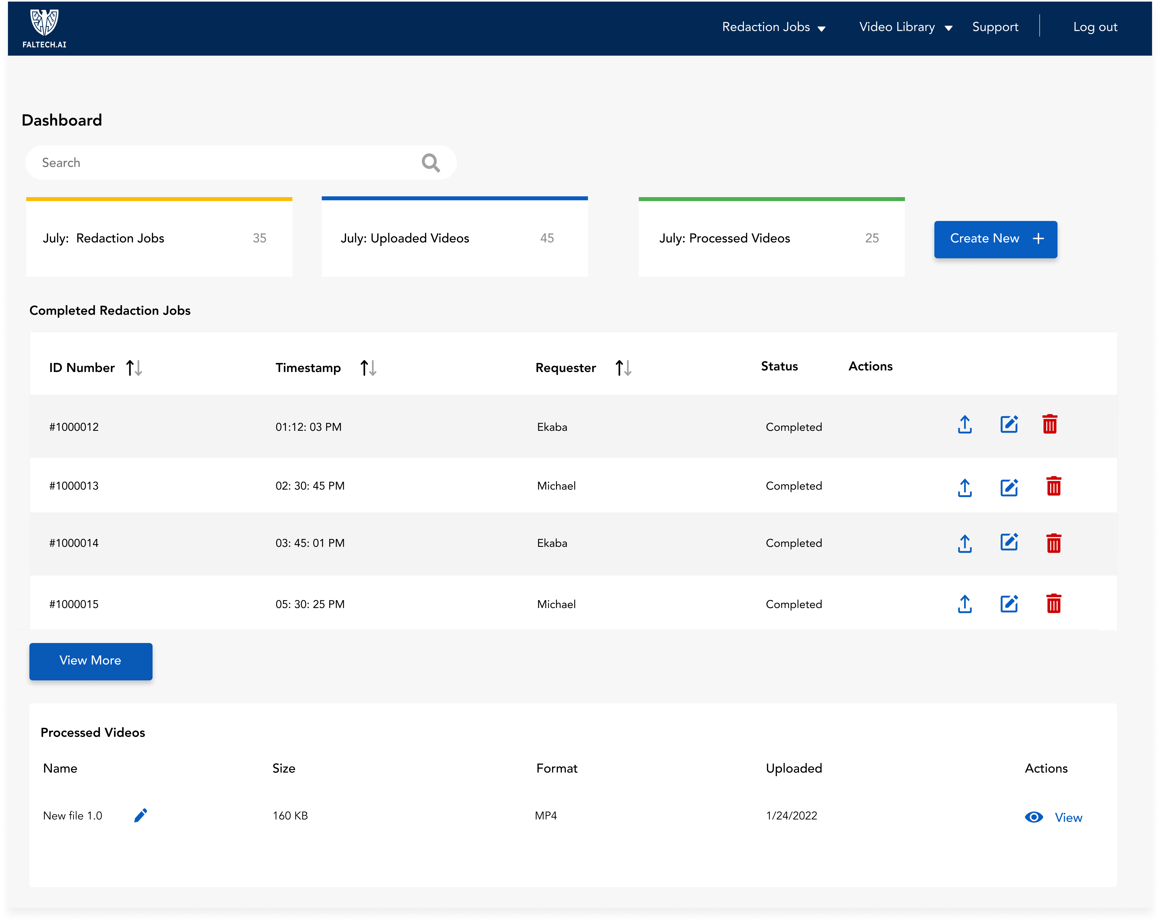The width and height of the screenshot is (1160, 922).
Task: Edit redaction job #1000012
Action: [1009, 424]
